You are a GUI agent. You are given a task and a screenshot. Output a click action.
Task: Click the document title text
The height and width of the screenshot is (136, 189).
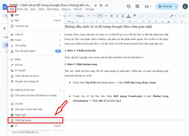(x=50, y=5)
